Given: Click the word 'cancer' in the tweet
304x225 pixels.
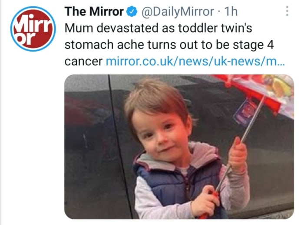Looking at the screenshot, I should 83,61.
